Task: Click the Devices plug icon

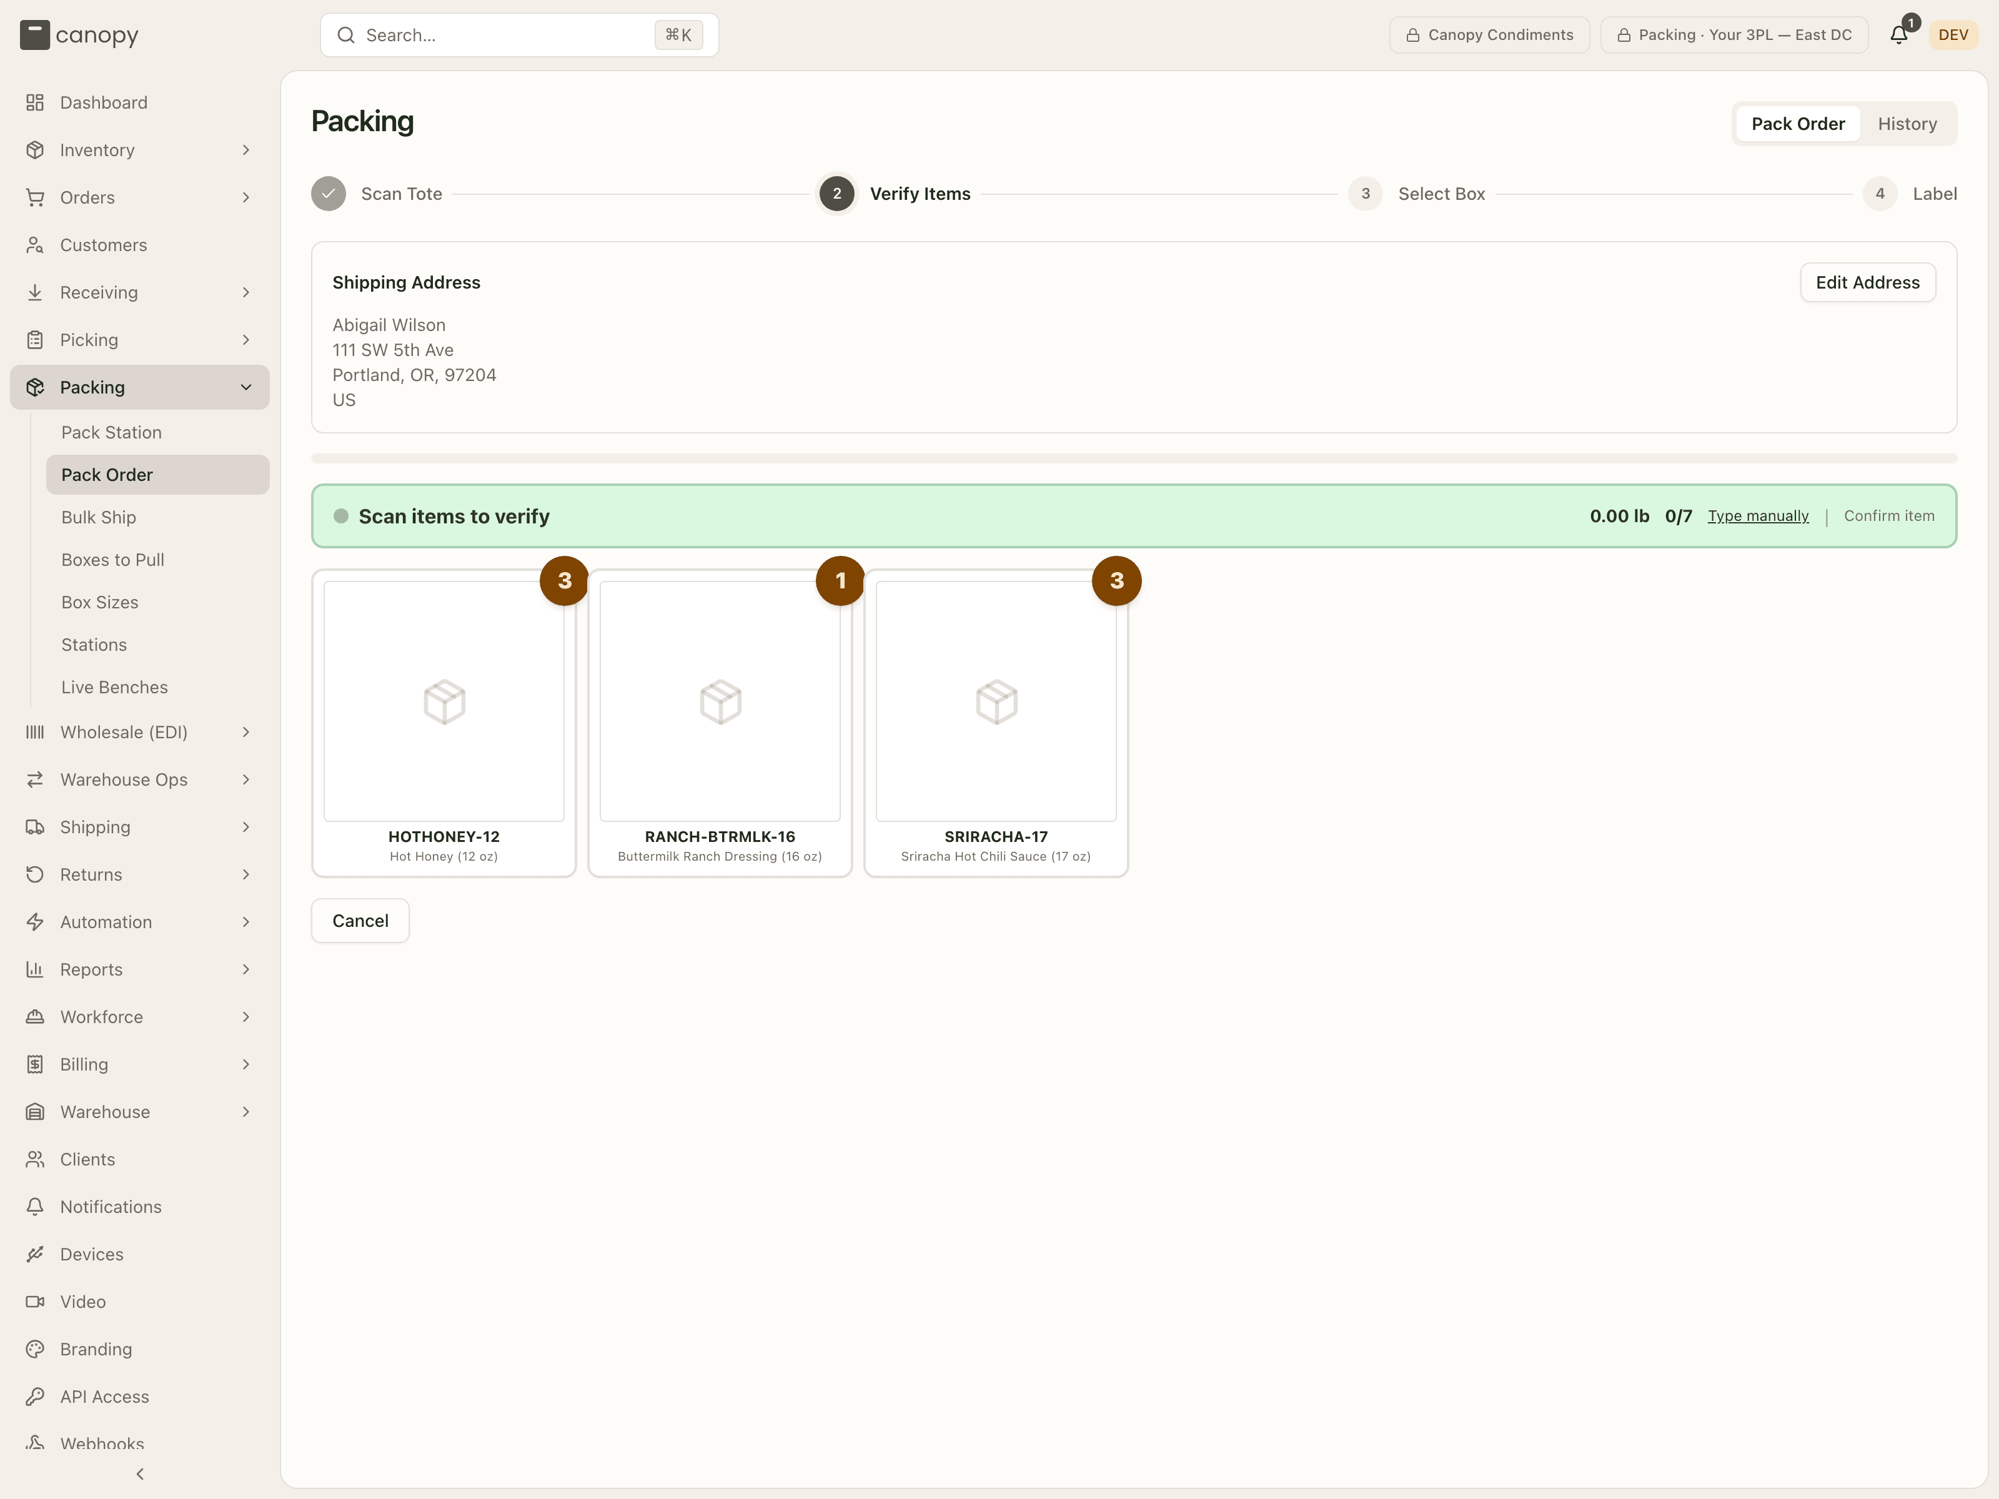Action: coord(35,1254)
